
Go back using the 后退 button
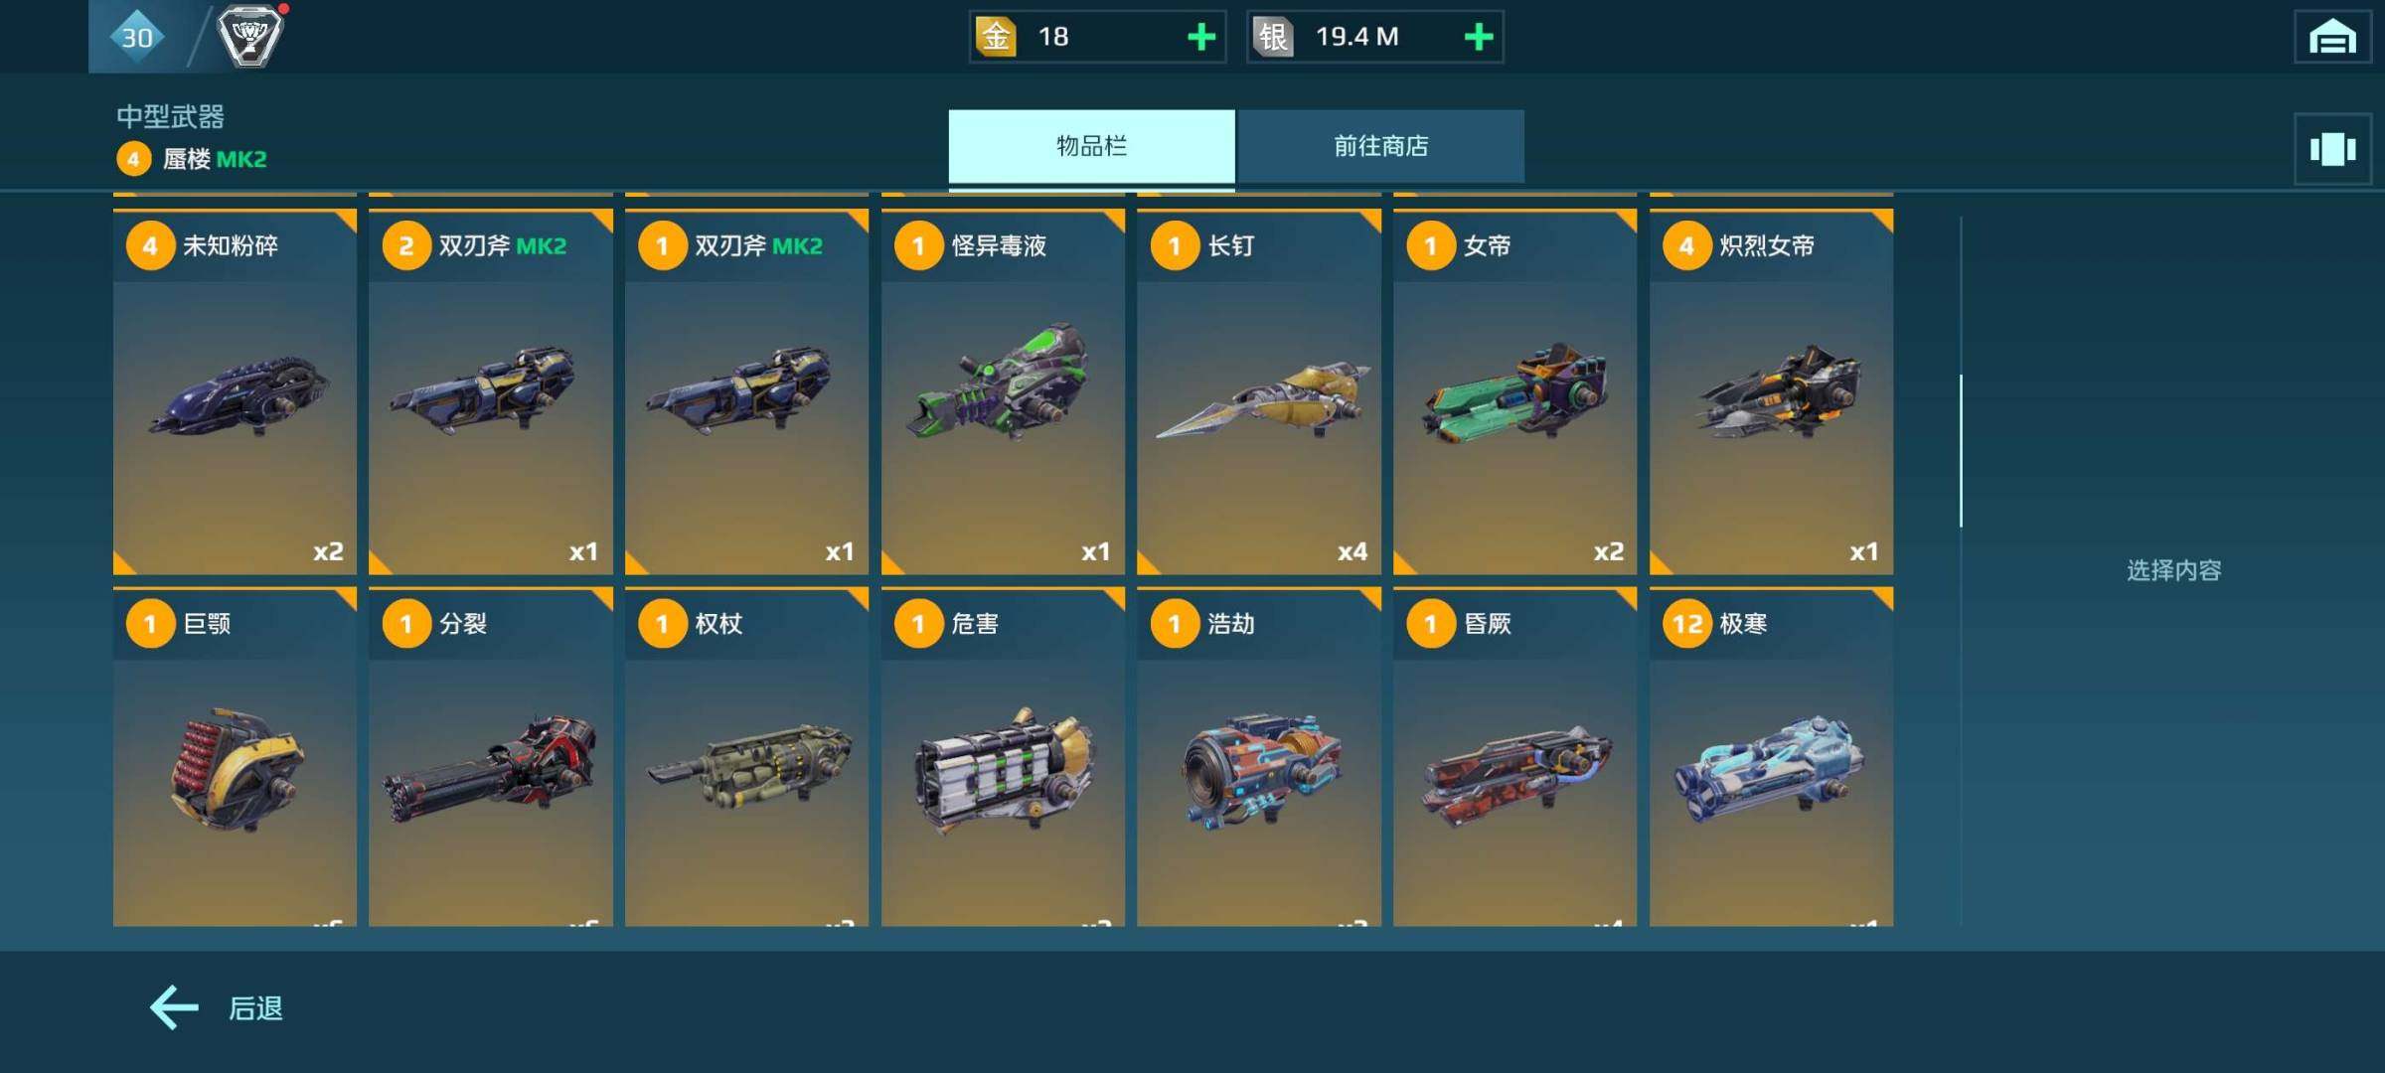pyautogui.click(x=217, y=1007)
